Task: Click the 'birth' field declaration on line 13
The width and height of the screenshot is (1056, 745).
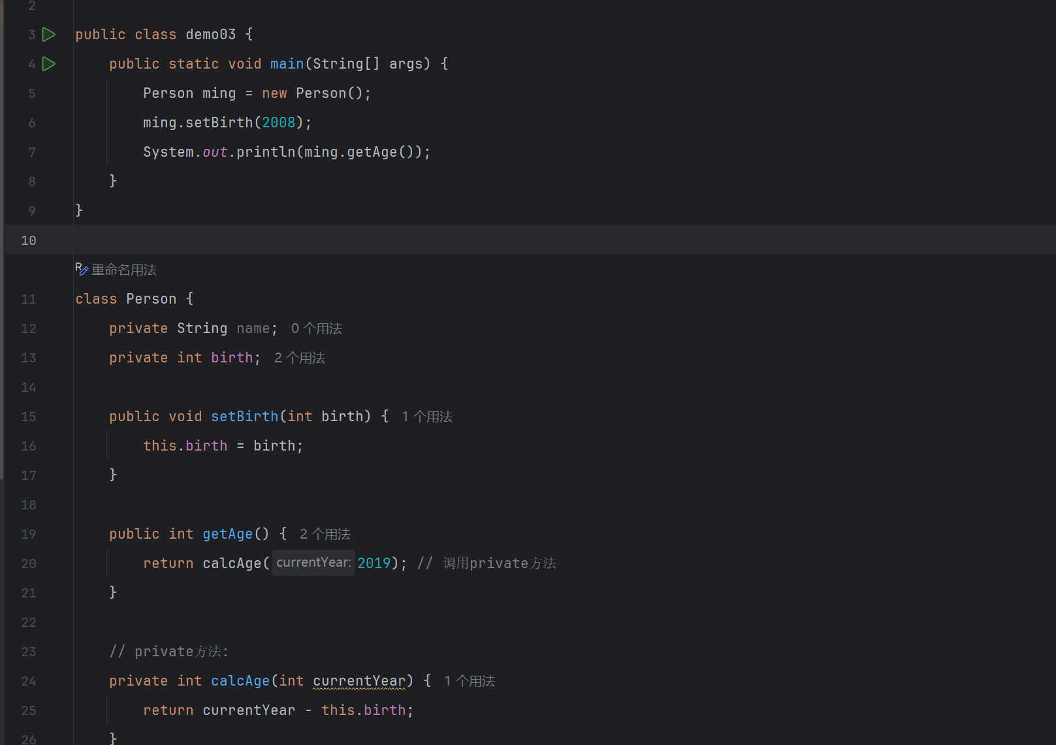Action: pyautogui.click(x=232, y=358)
